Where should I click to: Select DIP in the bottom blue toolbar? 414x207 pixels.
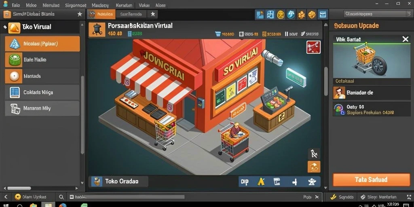coord(245,182)
